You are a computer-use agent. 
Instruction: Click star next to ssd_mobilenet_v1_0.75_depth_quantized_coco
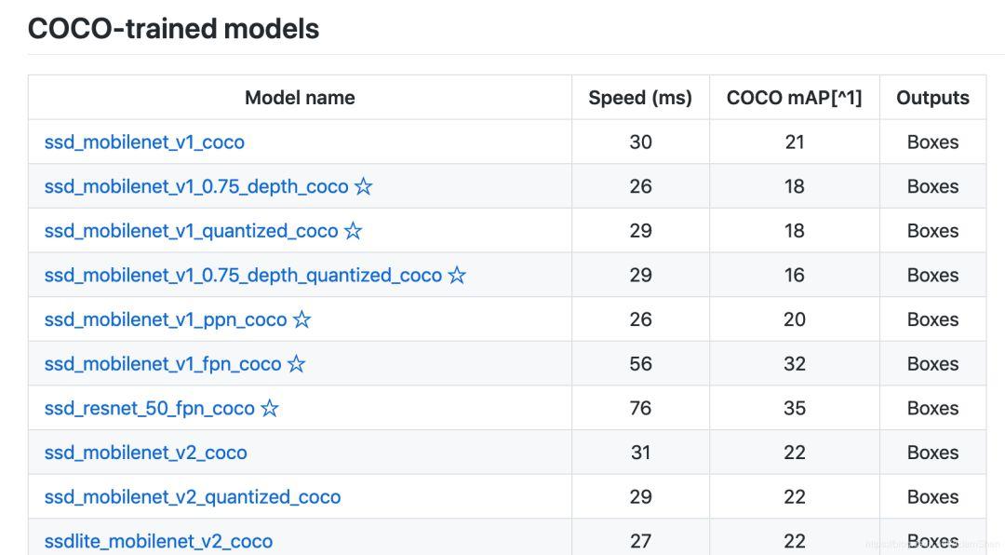point(457,276)
